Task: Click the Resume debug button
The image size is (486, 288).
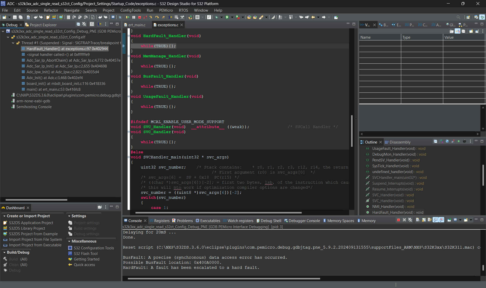Action: click(x=128, y=17)
